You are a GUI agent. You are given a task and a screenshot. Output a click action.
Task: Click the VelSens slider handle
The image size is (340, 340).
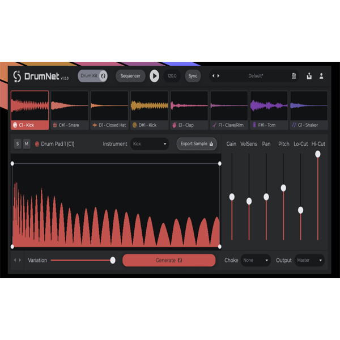249,201
